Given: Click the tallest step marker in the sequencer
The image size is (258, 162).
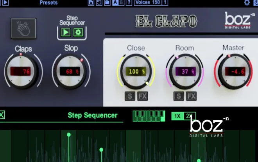Looking at the screenshot, I should [x=69, y=135].
